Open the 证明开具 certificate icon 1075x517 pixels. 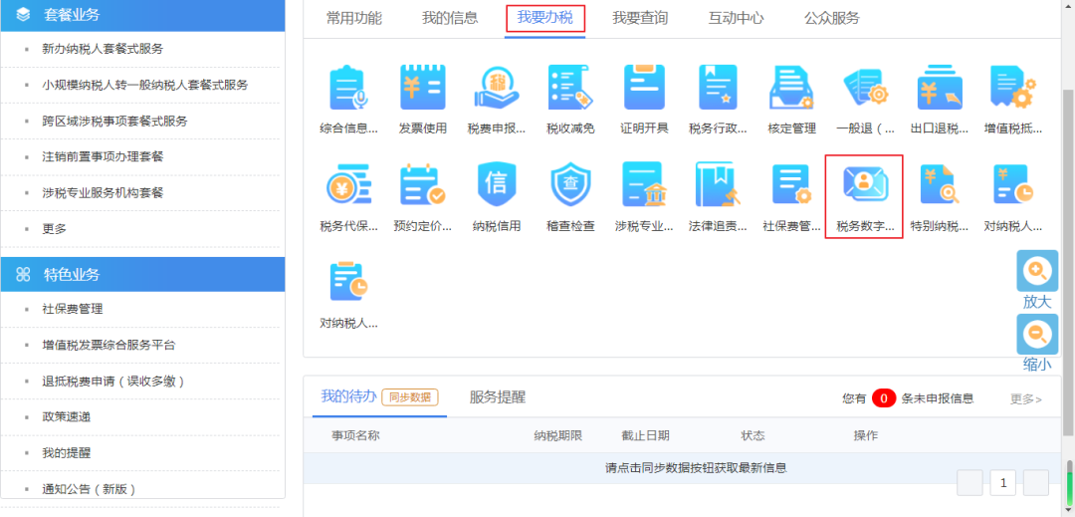(644, 88)
